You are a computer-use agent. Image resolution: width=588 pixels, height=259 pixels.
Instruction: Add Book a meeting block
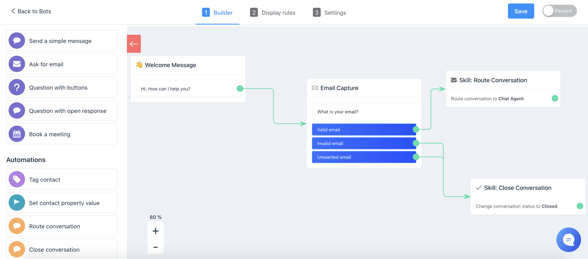62,134
